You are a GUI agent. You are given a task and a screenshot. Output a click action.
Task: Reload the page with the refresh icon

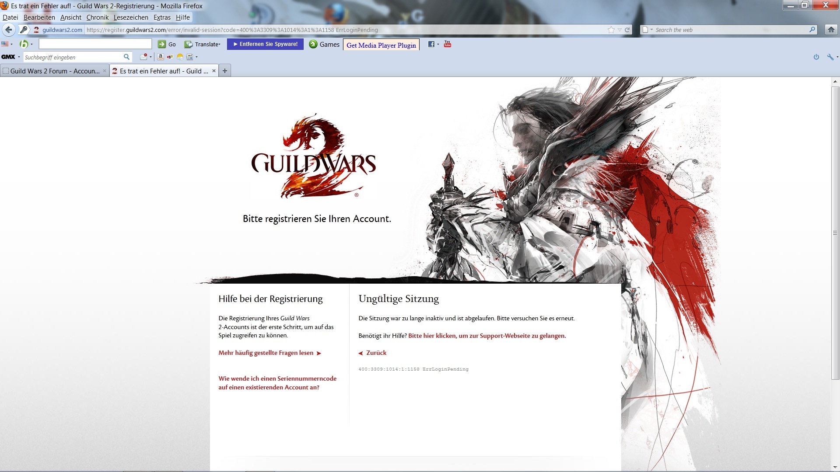point(627,30)
